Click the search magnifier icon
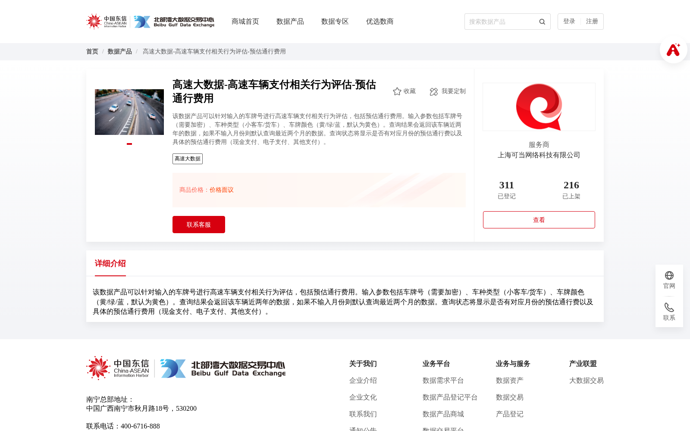This screenshot has height=431, width=690. [x=542, y=22]
